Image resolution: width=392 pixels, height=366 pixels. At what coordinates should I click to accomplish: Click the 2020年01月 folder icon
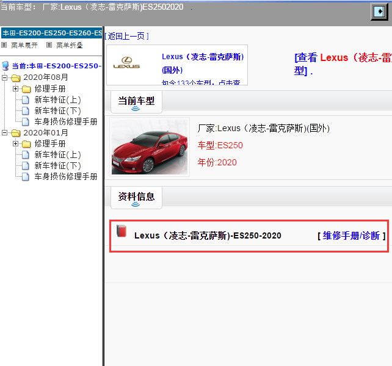(15, 133)
